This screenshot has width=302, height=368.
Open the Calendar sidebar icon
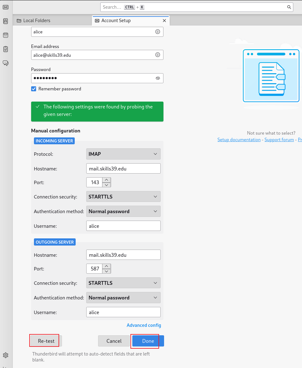(x=6, y=35)
